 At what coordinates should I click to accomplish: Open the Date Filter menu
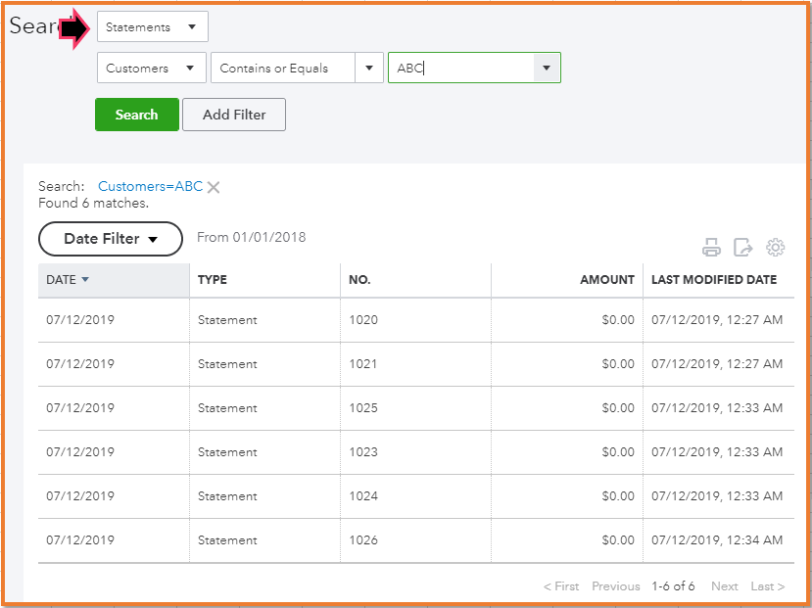pyautogui.click(x=111, y=239)
